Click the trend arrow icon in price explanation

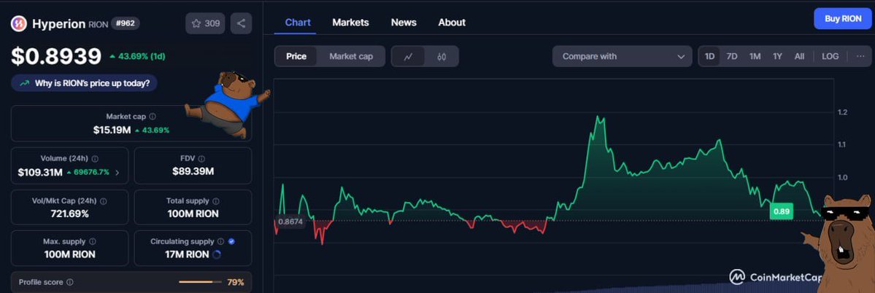click(x=24, y=84)
